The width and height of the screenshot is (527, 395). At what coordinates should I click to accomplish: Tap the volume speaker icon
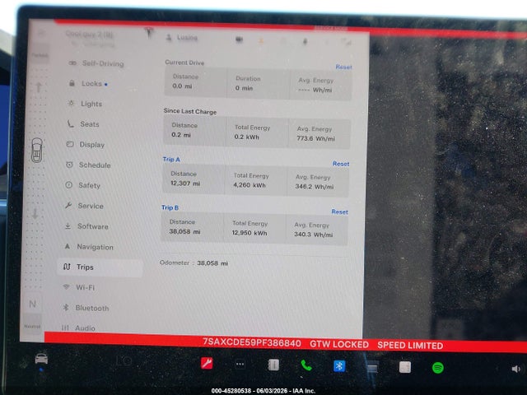(516, 369)
